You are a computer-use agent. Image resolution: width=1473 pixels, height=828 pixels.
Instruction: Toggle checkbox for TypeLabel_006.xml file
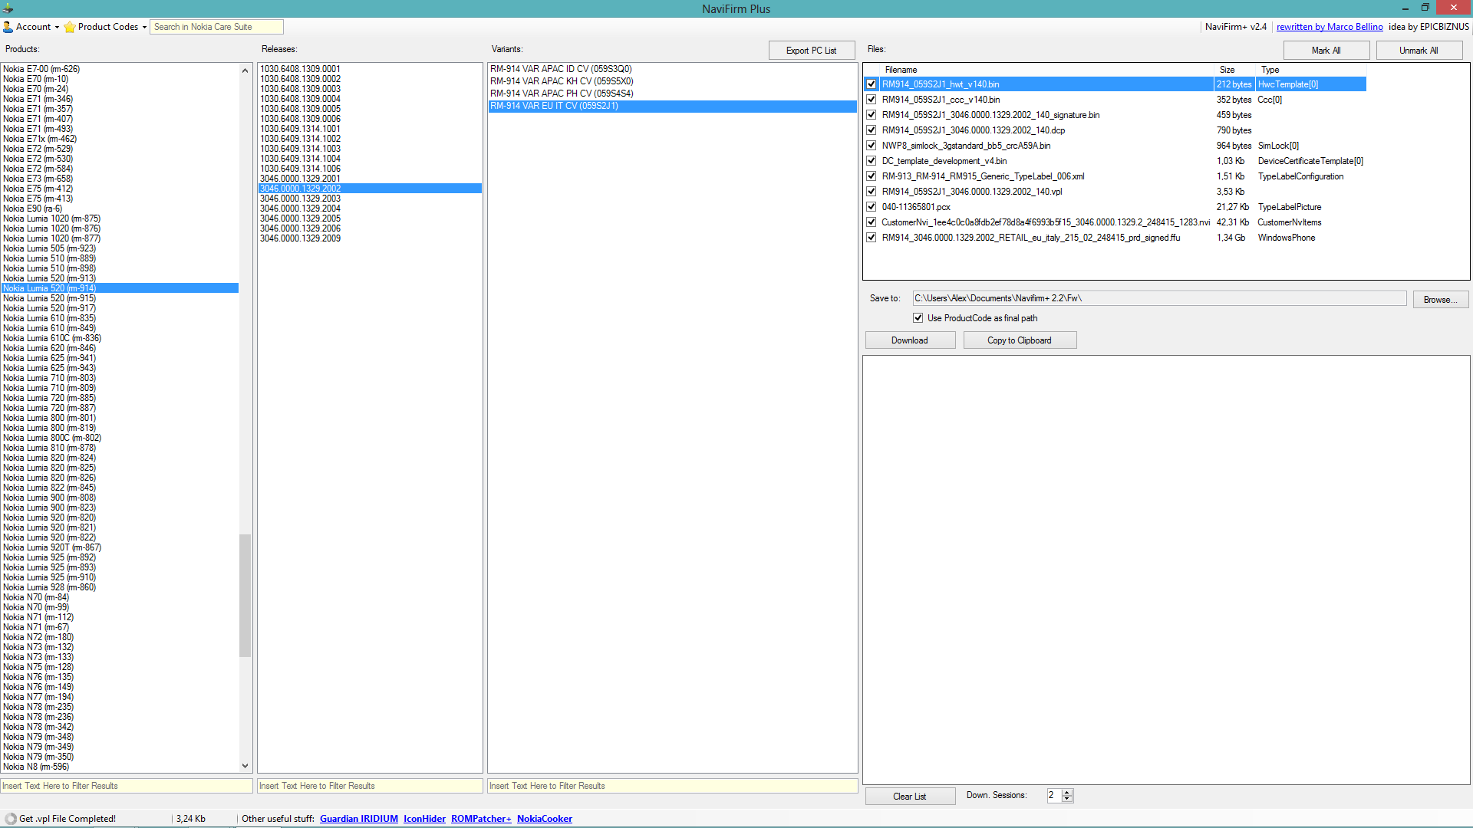click(x=871, y=176)
